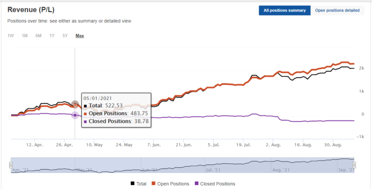The height and width of the screenshot is (189, 372).
Task: Click the orange Open Positions marker point
Action: 75,104
